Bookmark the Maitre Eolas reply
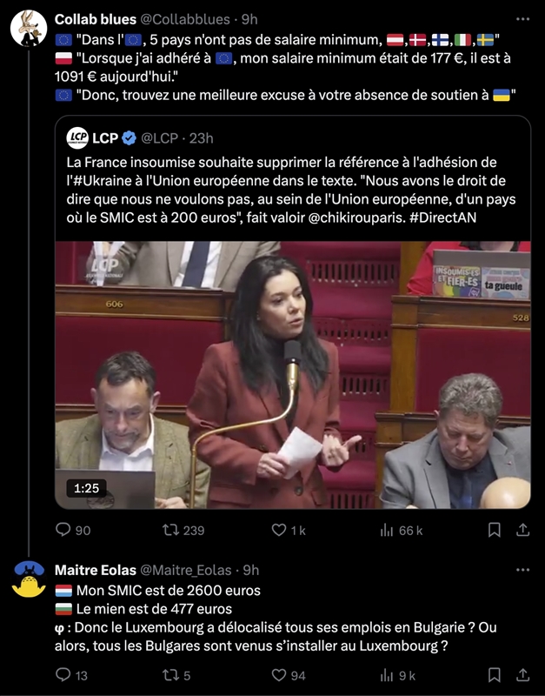Viewport: 545px width, 696px height. (495, 675)
